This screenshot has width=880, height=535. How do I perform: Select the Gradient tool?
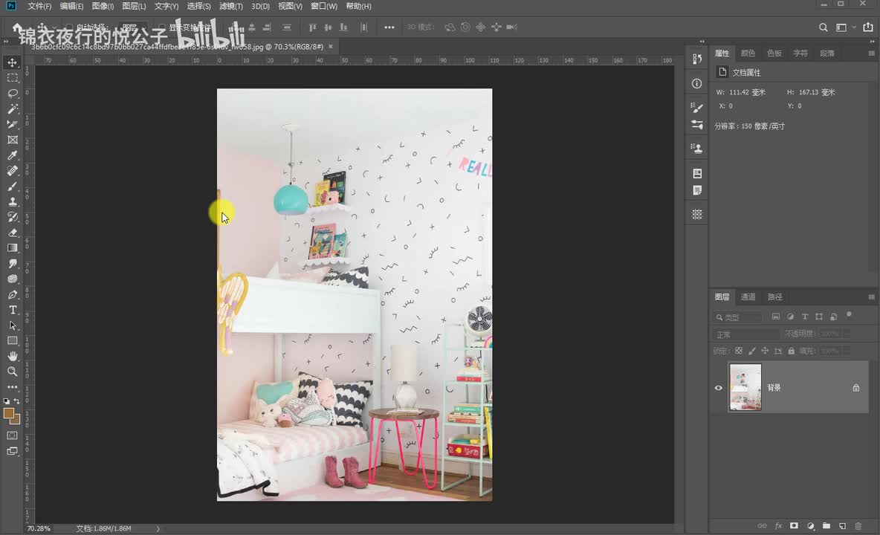click(x=13, y=248)
